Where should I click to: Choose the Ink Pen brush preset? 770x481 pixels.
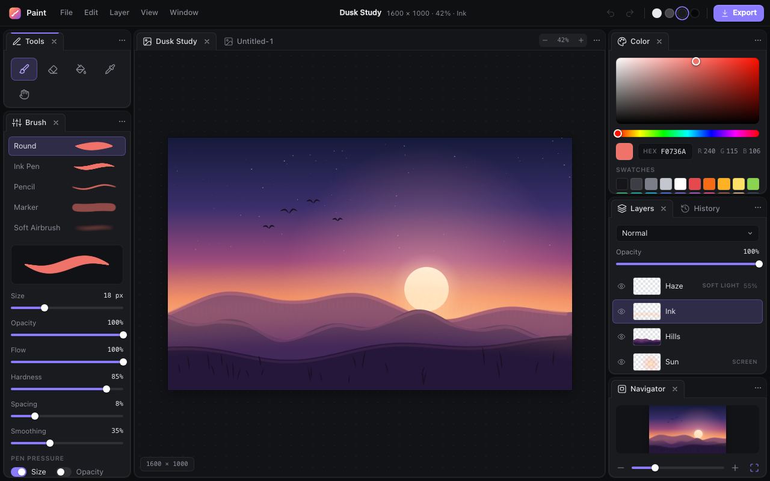67,167
